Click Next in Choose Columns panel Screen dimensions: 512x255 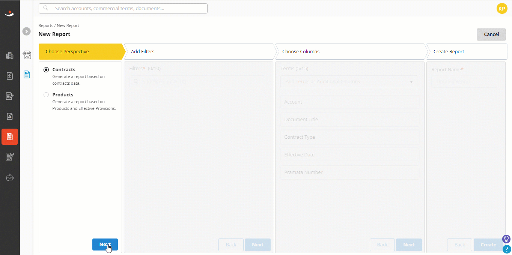click(x=409, y=244)
